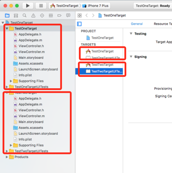172x173 pixels.
Task: Open the Breakpoint navigator
Action: (x=59, y=15)
